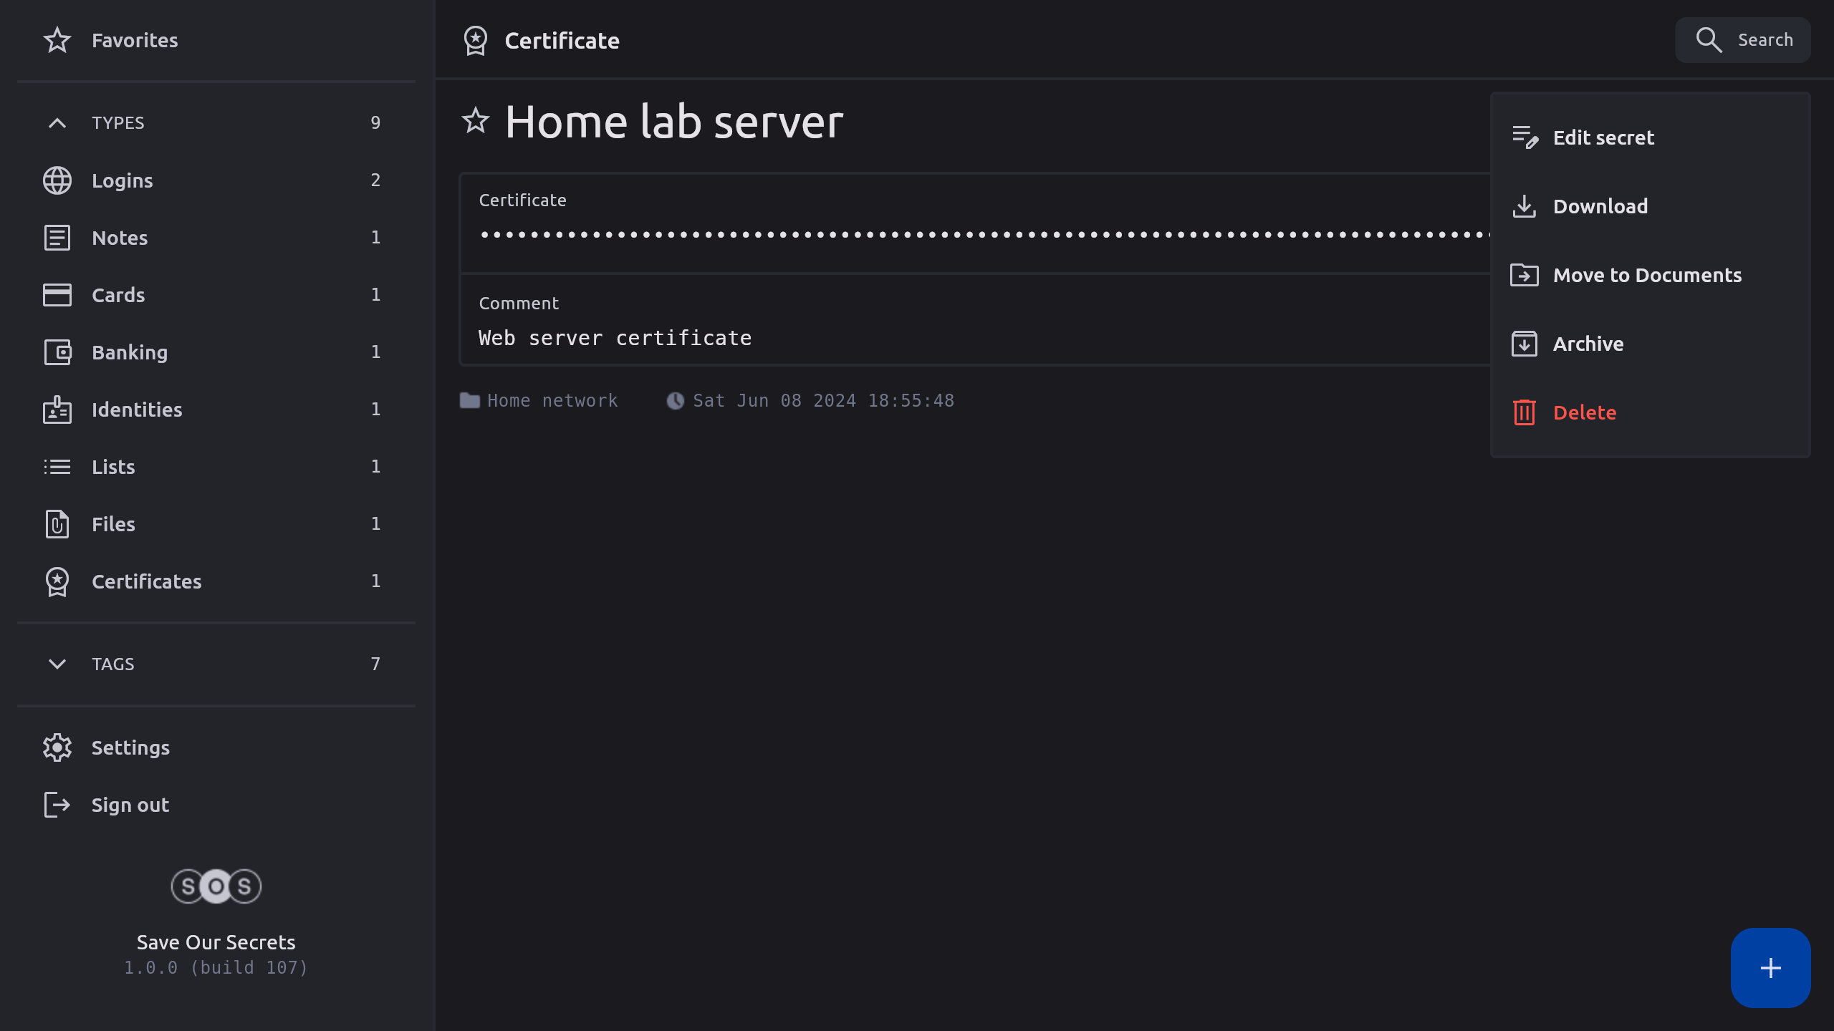Choose Edit secret from the menu
This screenshot has width=1834, height=1031.
pos(1603,137)
